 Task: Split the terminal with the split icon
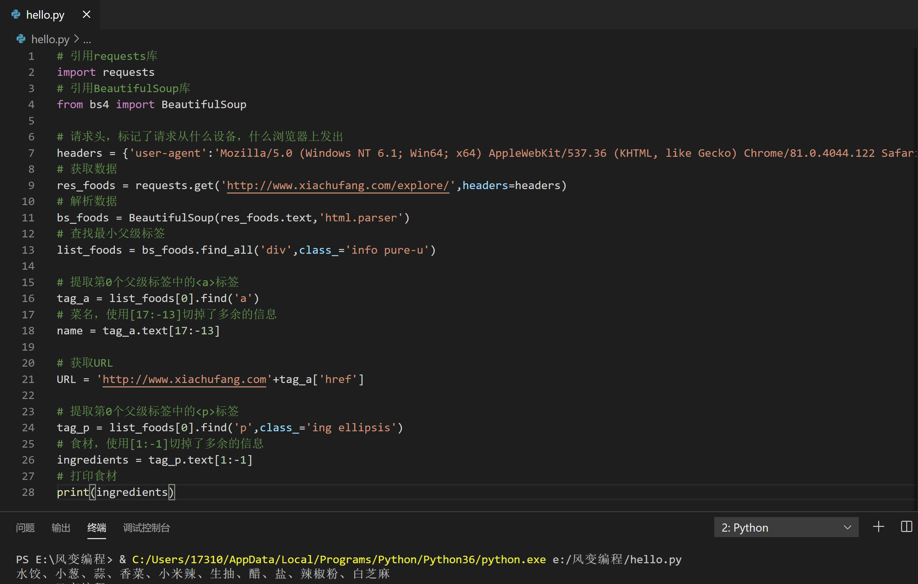(906, 527)
